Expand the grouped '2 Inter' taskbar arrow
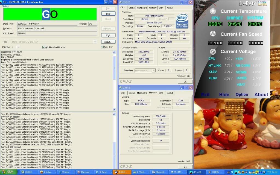The height and width of the screenshot is (175, 280). point(74,172)
